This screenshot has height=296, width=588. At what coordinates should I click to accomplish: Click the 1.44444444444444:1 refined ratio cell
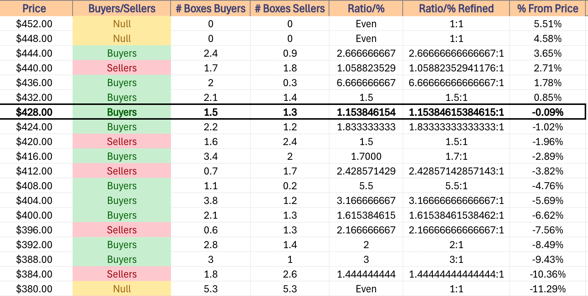(x=456, y=274)
